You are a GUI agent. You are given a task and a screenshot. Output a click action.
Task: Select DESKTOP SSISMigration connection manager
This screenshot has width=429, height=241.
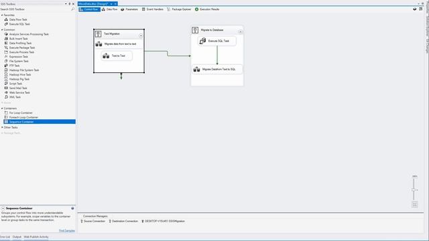click(163, 222)
